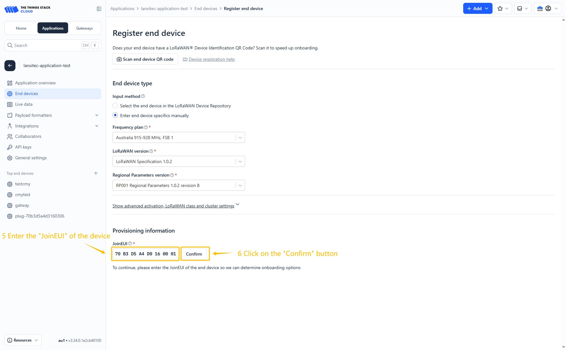
Task: Open the Regional Parameters version dropdown
Action: [x=178, y=185]
